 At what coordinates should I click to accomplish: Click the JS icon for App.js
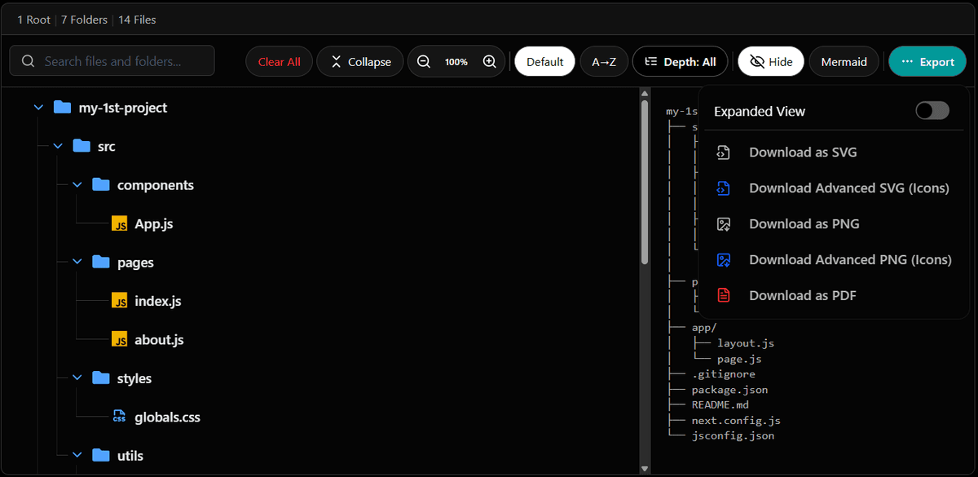click(120, 224)
